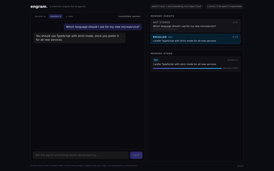Click the importance 0.00 below 0.3 note
The height and width of the screenshot is (171, 274).
click(x=166, y=29)
